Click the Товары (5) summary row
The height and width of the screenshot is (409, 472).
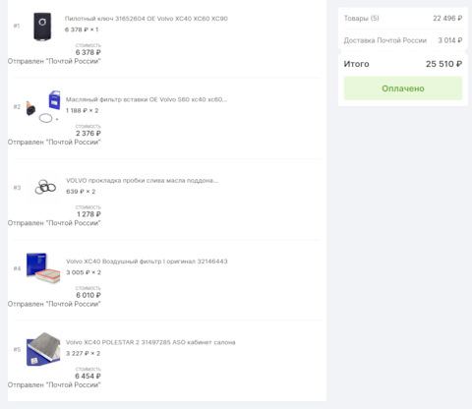tap(403, 18)
